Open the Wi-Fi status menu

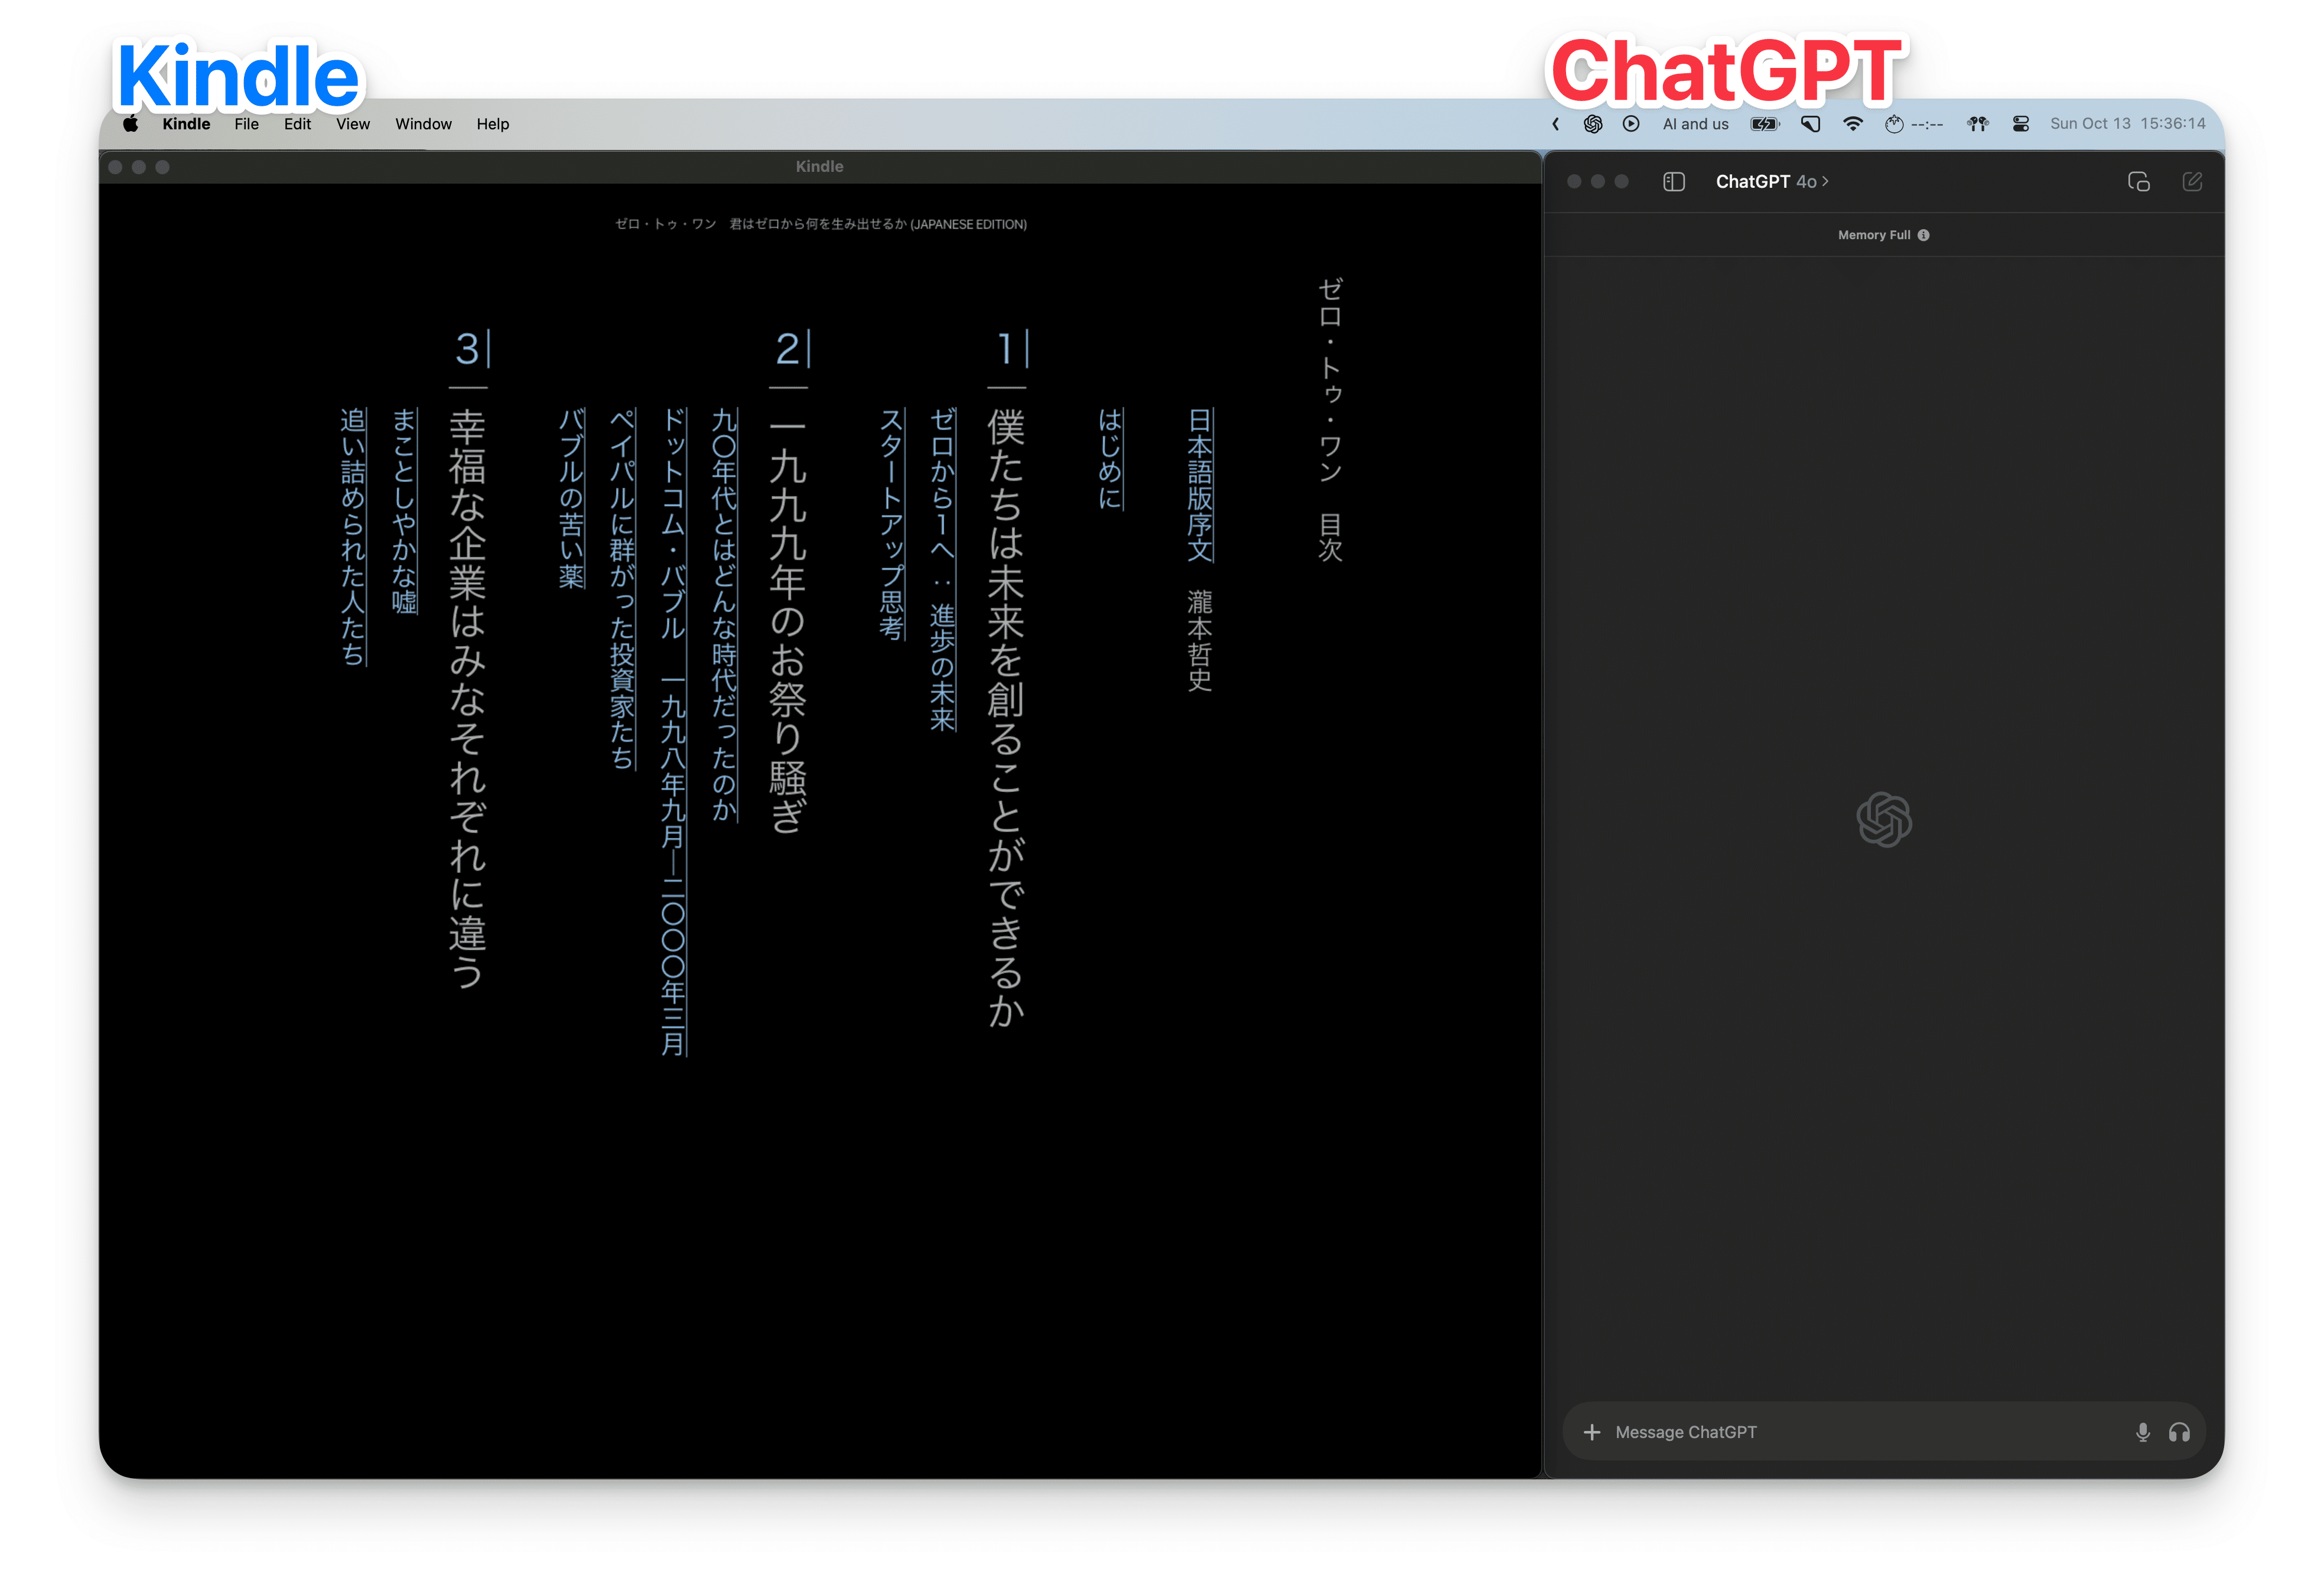click(x=1853, y=124)
